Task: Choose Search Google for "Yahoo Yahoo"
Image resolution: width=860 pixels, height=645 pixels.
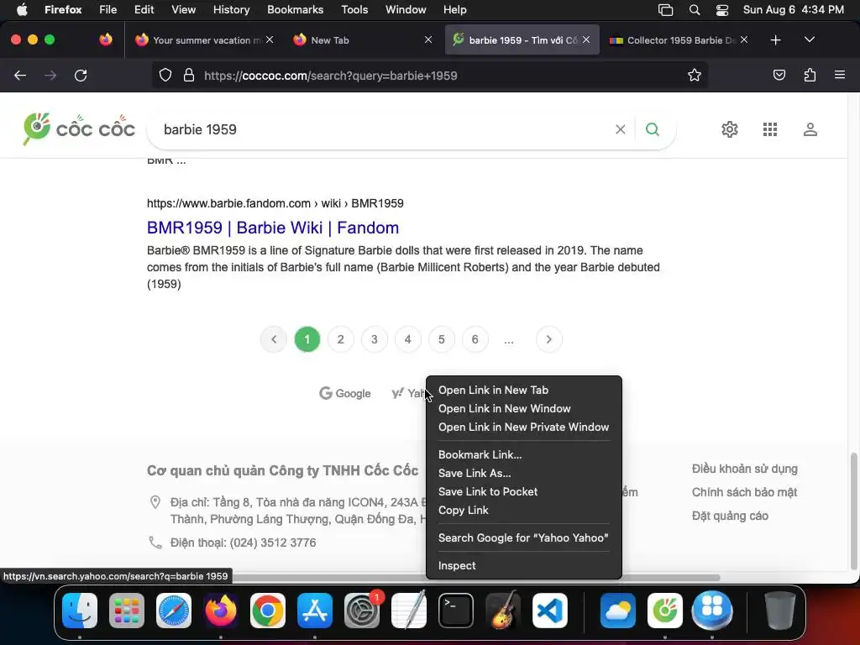Action: (524, 538)
